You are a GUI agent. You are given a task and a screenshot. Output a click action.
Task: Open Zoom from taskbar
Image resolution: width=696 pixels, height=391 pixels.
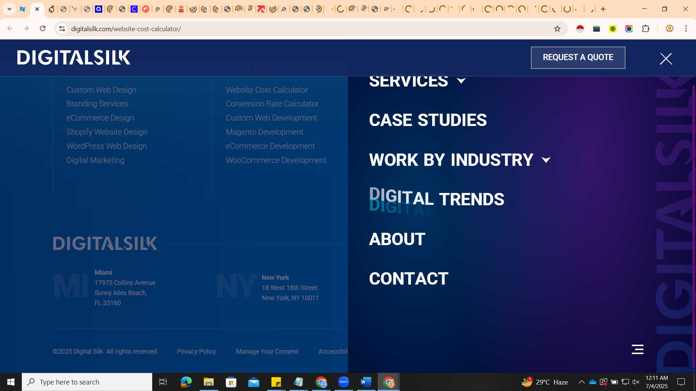point(343,382)
